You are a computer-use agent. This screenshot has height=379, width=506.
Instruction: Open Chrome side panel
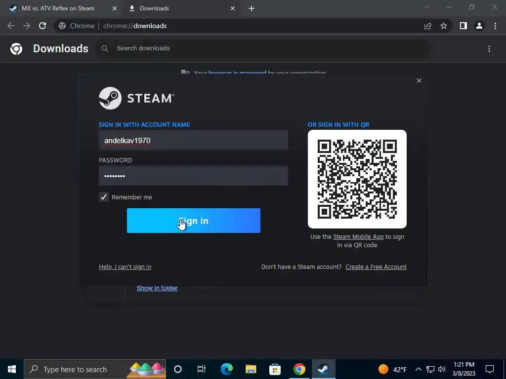pyautogui.click(x=464, y=26)
